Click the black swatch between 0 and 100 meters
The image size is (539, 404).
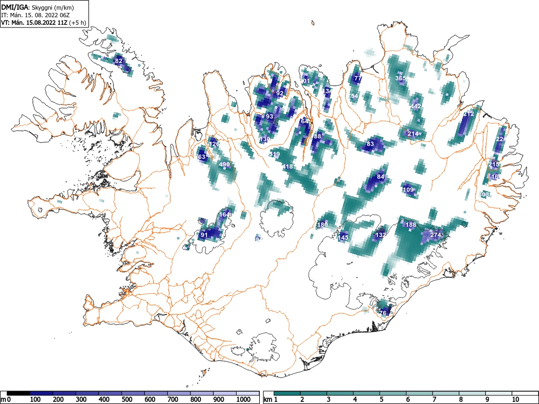click(18, 393)
